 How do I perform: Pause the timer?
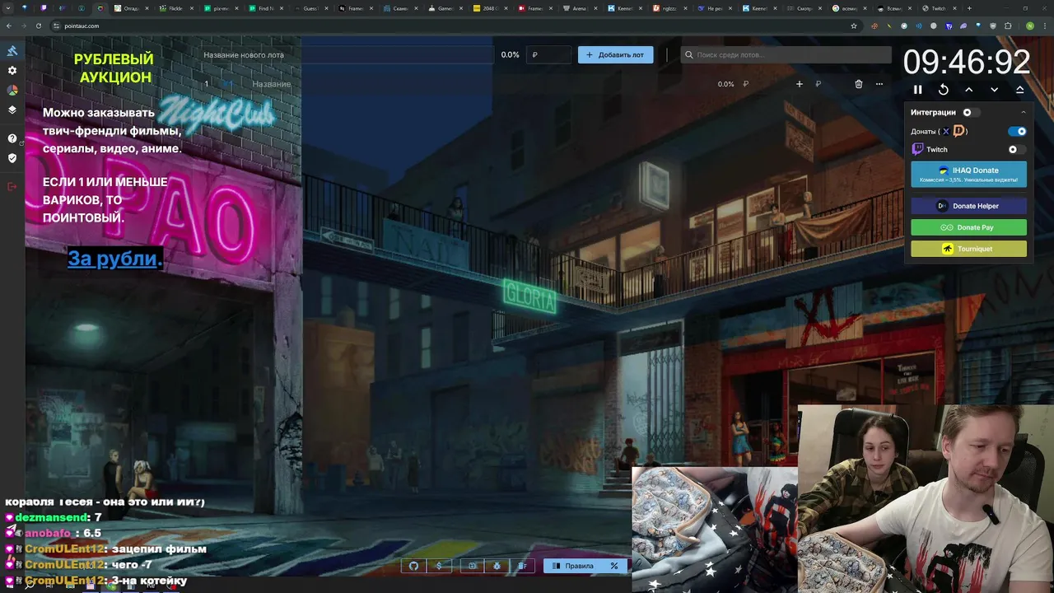click(x=917, y=90)
